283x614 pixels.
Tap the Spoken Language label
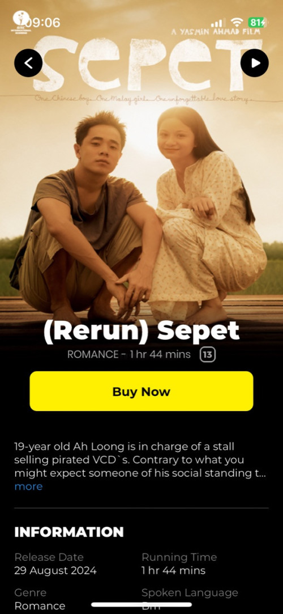[x=190, y=593]
